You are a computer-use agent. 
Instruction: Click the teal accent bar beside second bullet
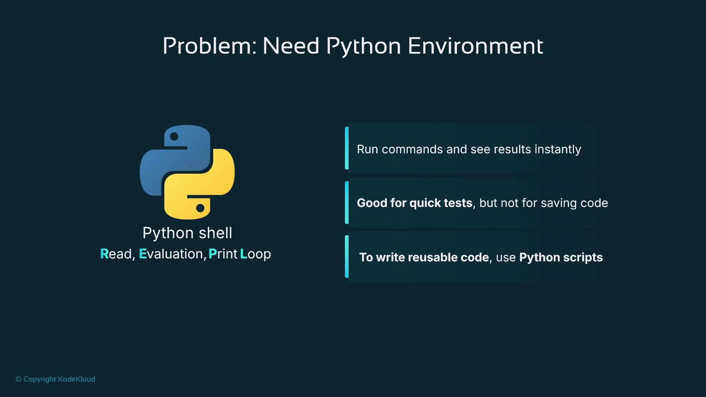click(347, 202)
